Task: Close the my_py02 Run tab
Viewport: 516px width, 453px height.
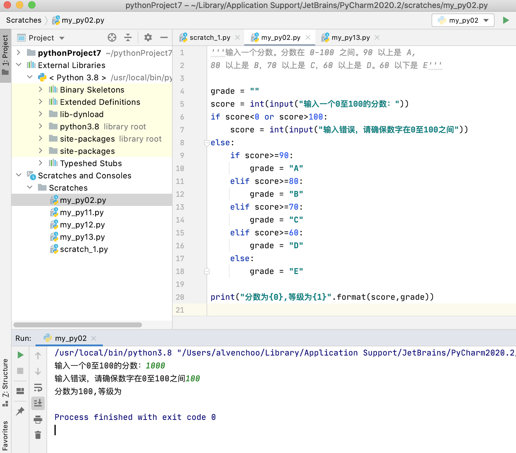Action: [x=94, y=338]
